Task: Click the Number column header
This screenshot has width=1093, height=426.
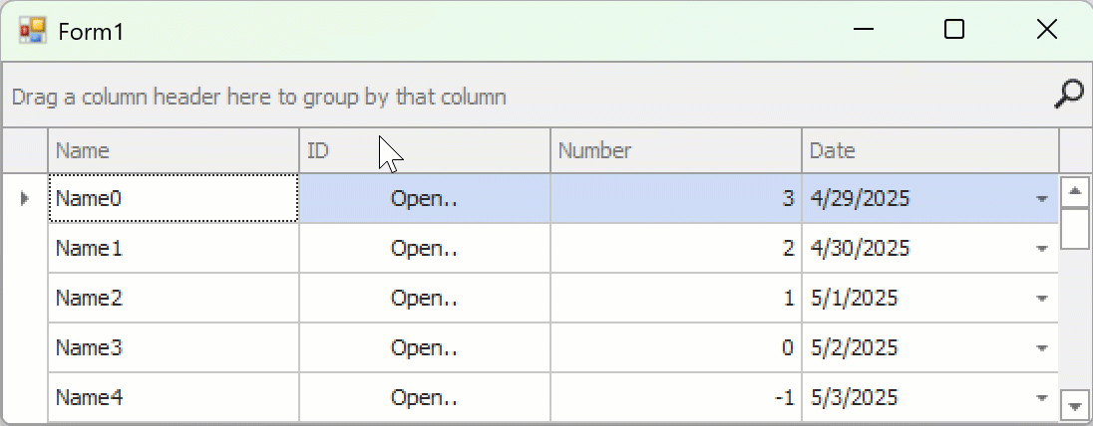Action: (x=676, y=151)
